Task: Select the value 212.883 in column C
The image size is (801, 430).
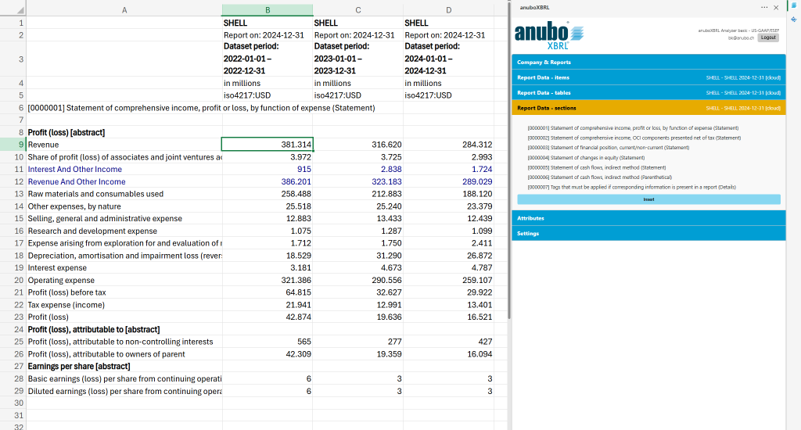Action: [357, 194]
